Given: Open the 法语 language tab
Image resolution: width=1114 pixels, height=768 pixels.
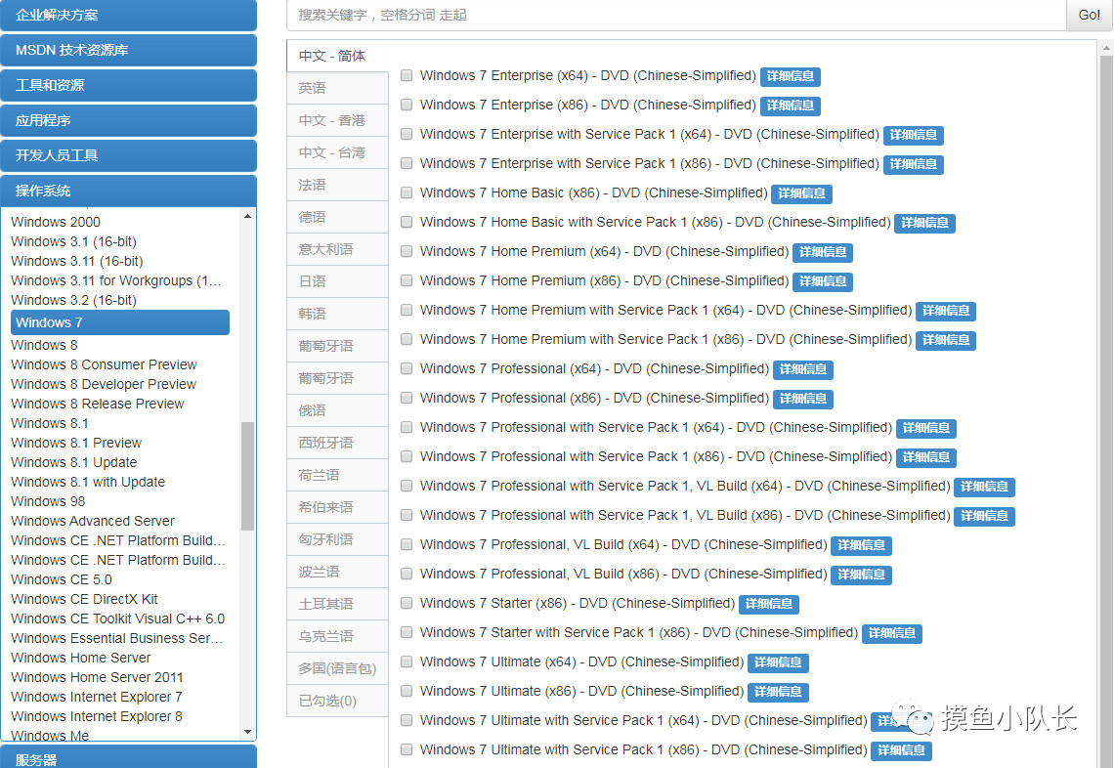Looking at the screenshot, I should coord(337,185).
